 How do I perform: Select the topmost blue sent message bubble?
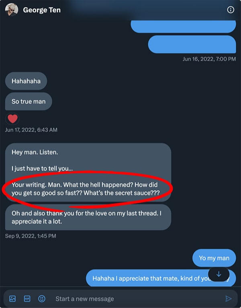click(x=183, y=26)
